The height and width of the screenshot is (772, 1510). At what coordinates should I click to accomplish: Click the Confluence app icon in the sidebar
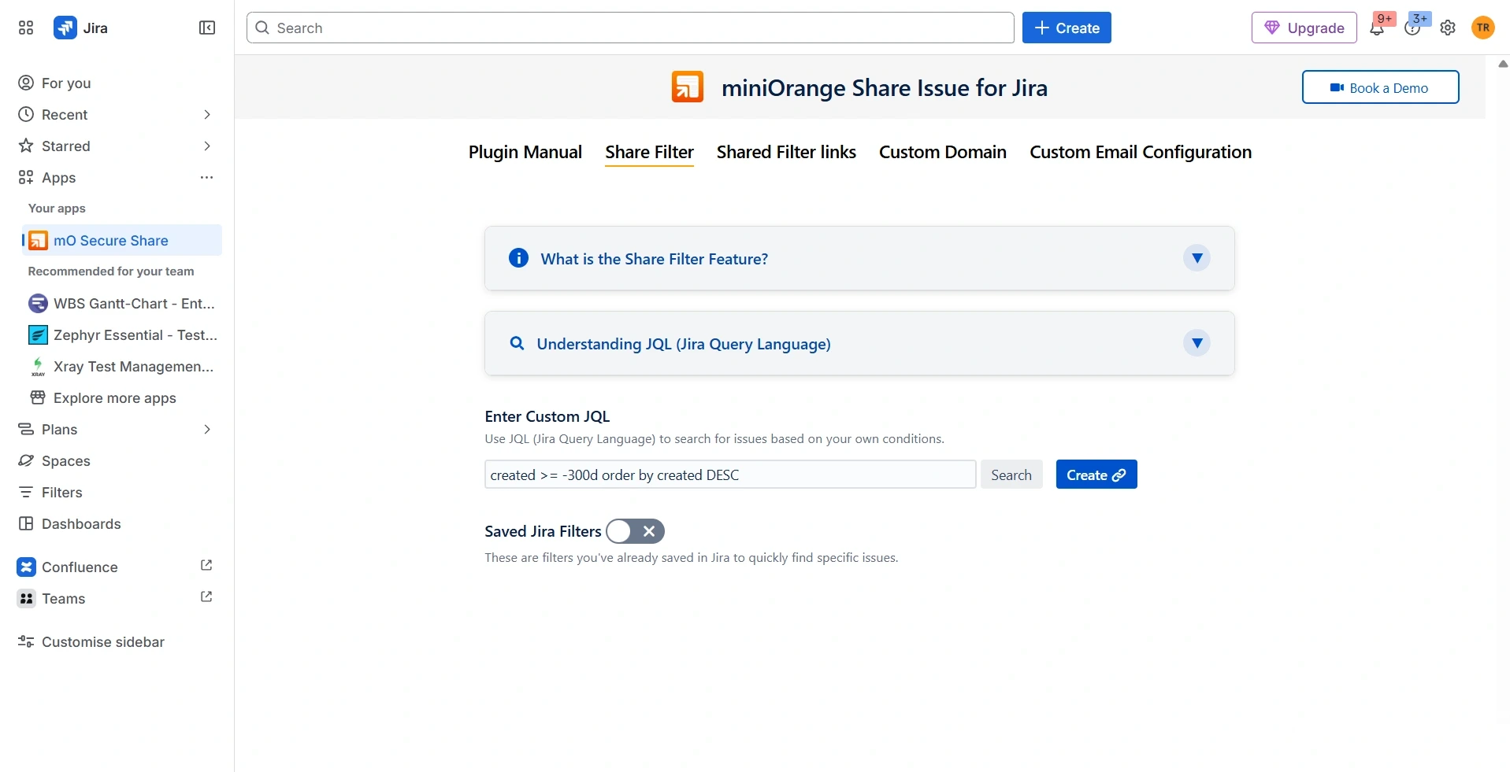[26, 567]
